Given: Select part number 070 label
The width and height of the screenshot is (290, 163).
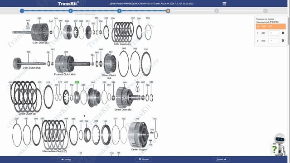Looking at the screenshot, I should (146, 49).
